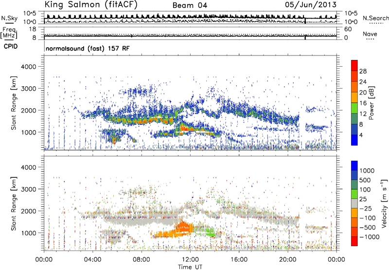Screen dimensions: 389x270
Task: Click the N.Search legend label
Action: 375,18
